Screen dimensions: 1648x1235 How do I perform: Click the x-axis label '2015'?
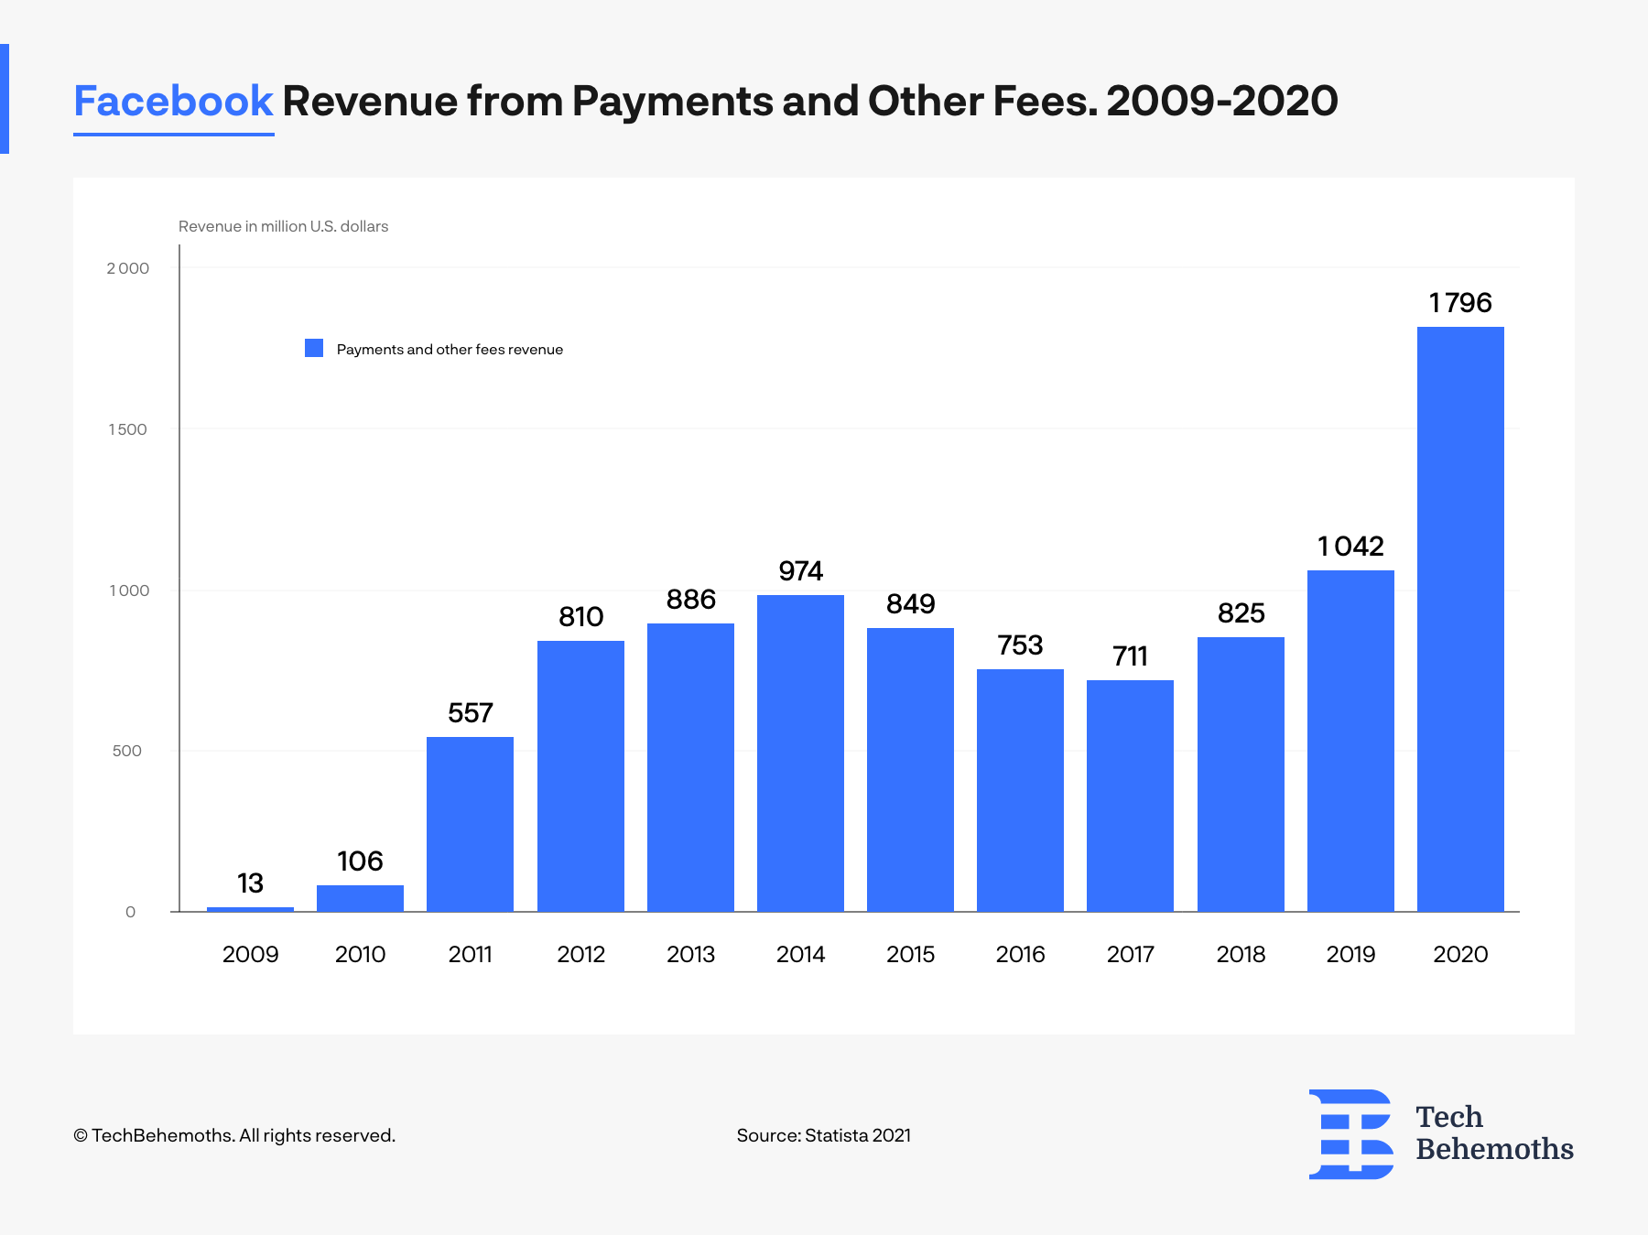click(910, 955)
